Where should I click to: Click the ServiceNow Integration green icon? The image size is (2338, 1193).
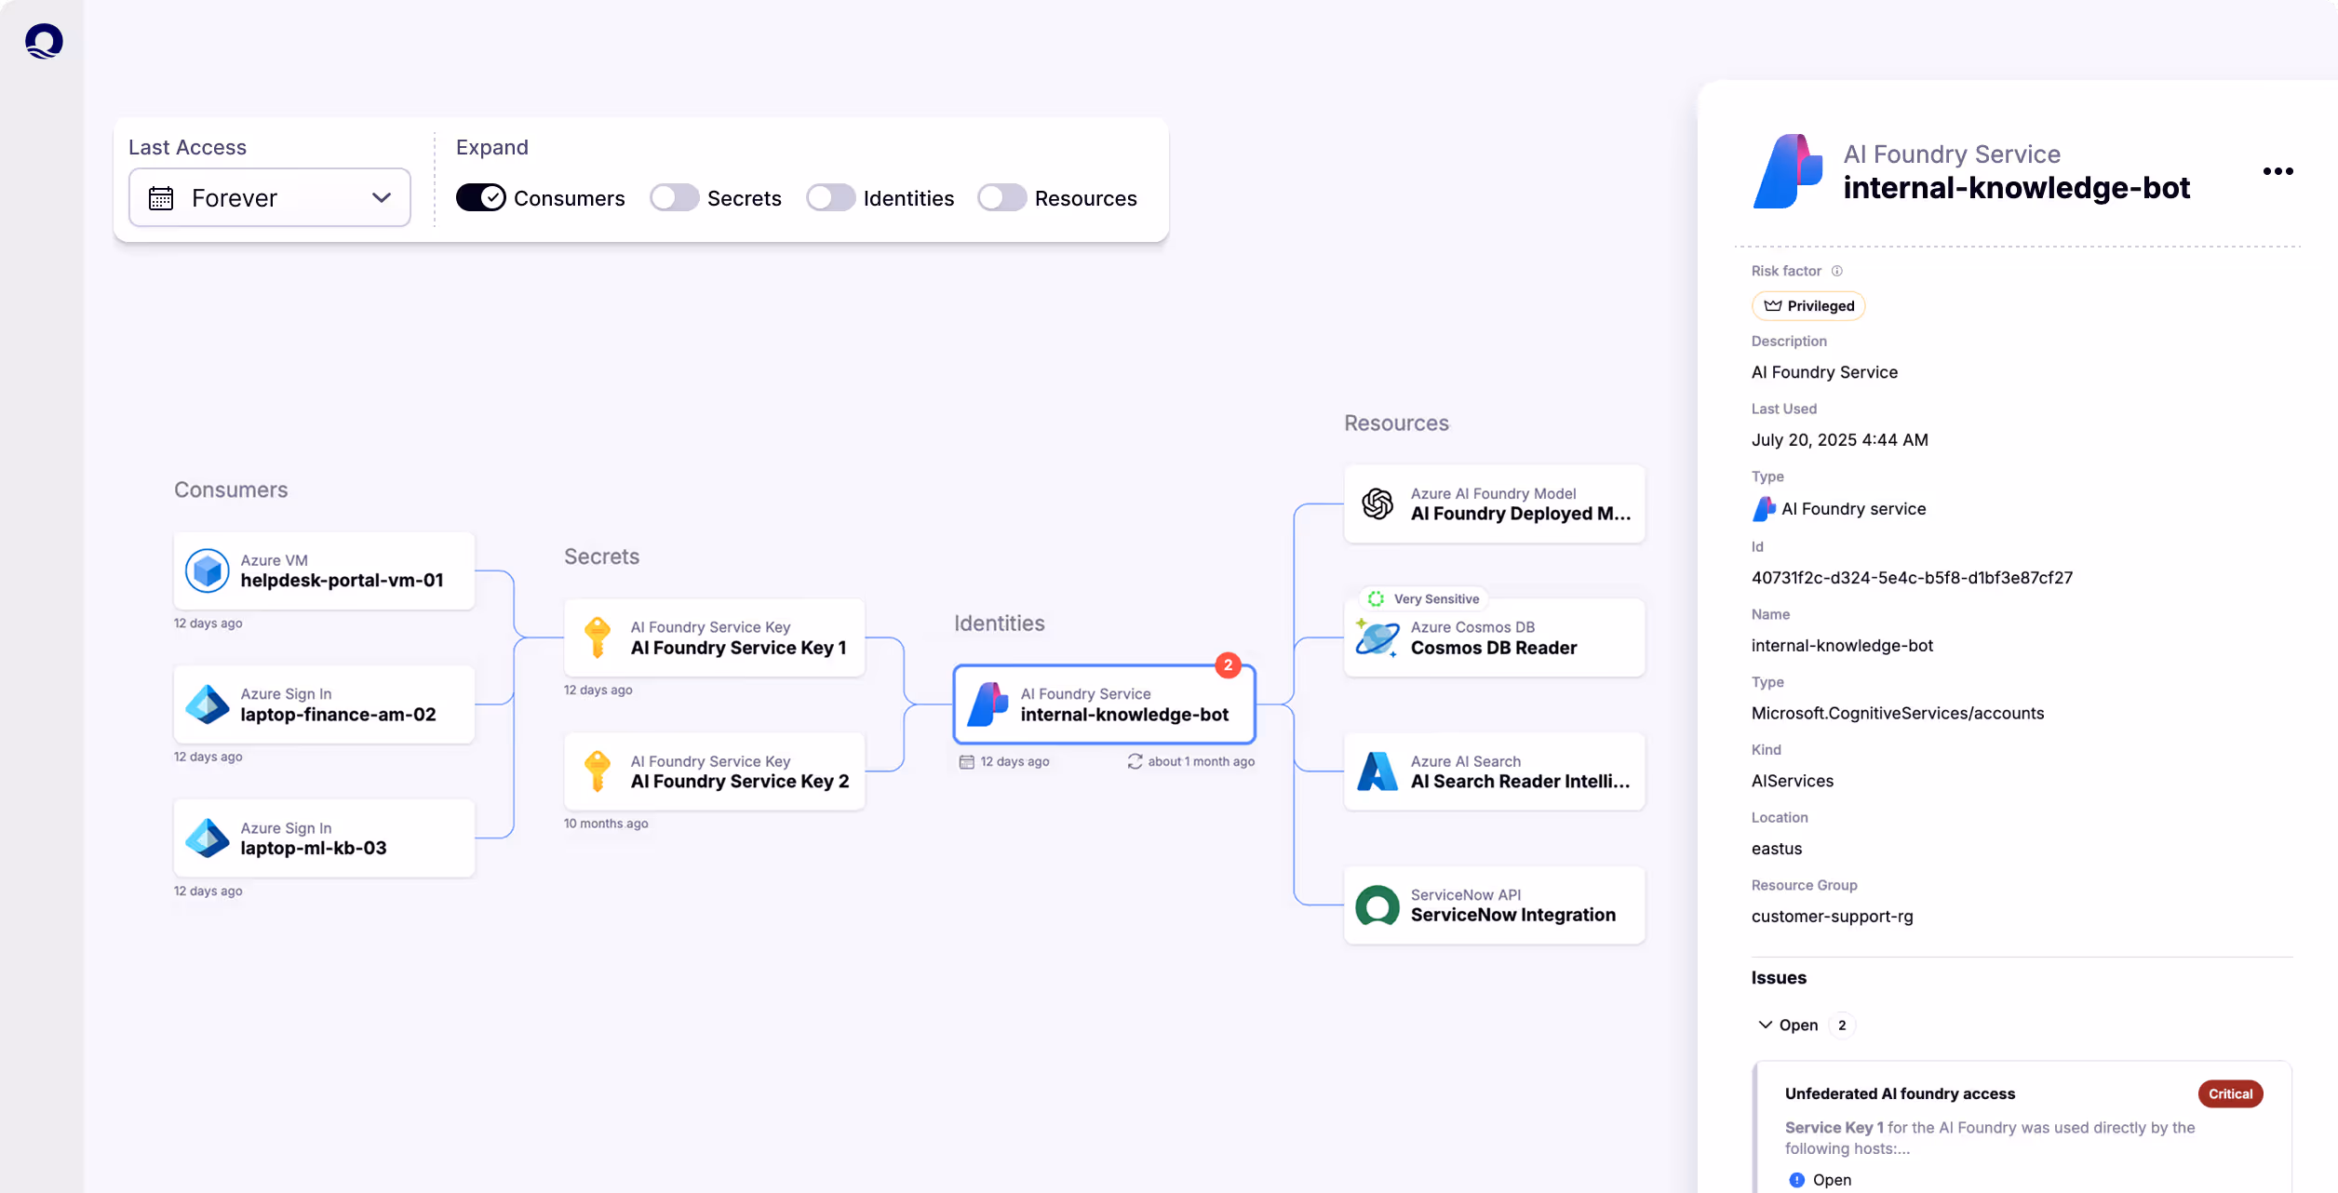click(x=1377, y=905)
